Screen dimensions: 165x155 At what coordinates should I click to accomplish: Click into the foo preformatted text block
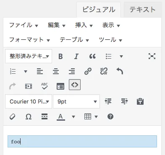82,141
